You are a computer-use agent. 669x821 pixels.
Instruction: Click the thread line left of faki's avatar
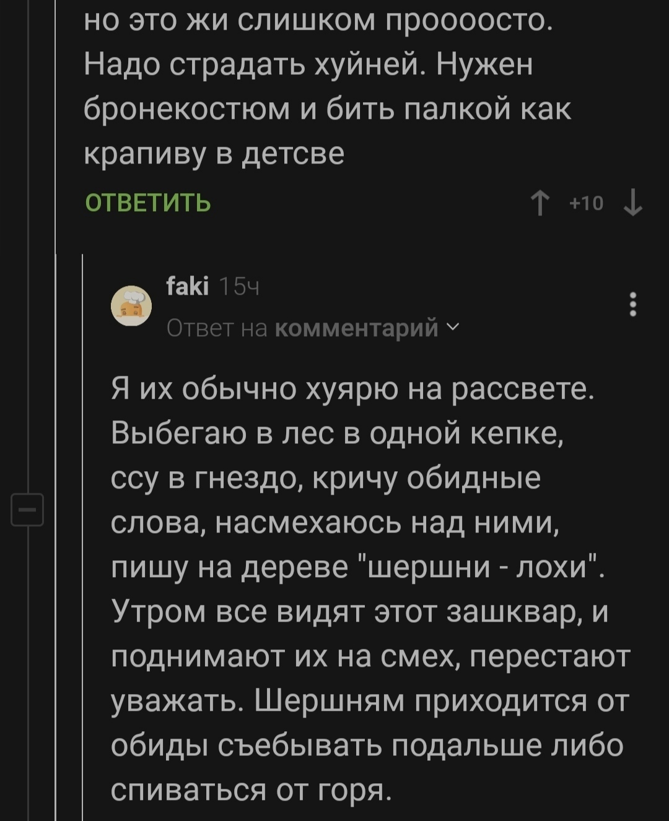coord(83,433)
